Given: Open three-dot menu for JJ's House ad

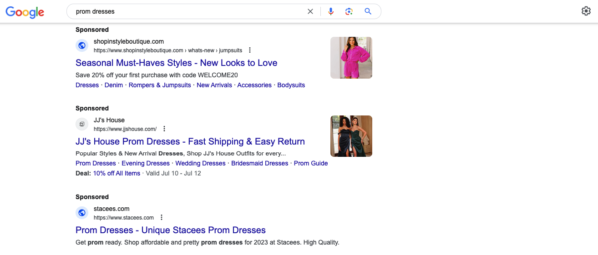Looking at the screenshot, I should click(x=164, y=129).
